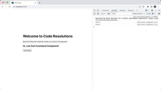
Task: Show more DevTools tabs
Action: click(x=137, y=10)
